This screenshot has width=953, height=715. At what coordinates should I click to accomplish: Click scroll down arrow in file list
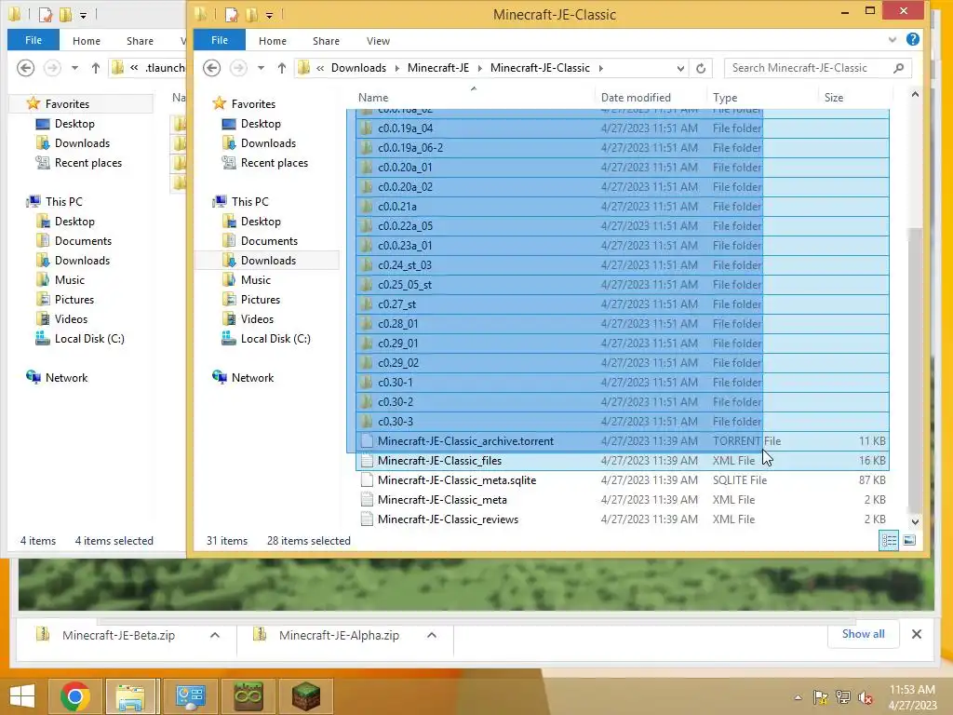pos(916,521)
